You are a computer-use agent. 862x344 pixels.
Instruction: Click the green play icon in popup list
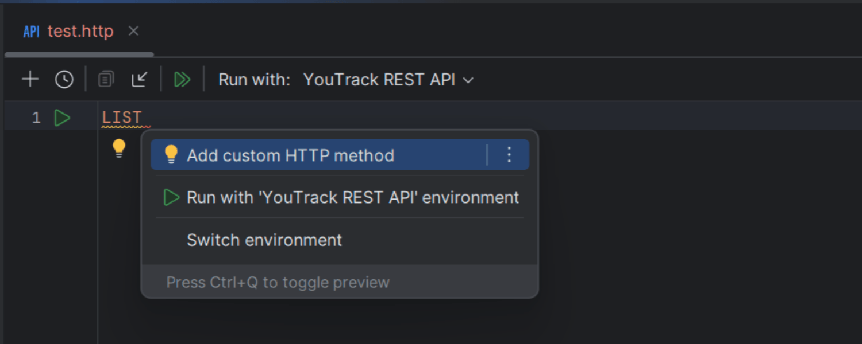coord(171,197)
